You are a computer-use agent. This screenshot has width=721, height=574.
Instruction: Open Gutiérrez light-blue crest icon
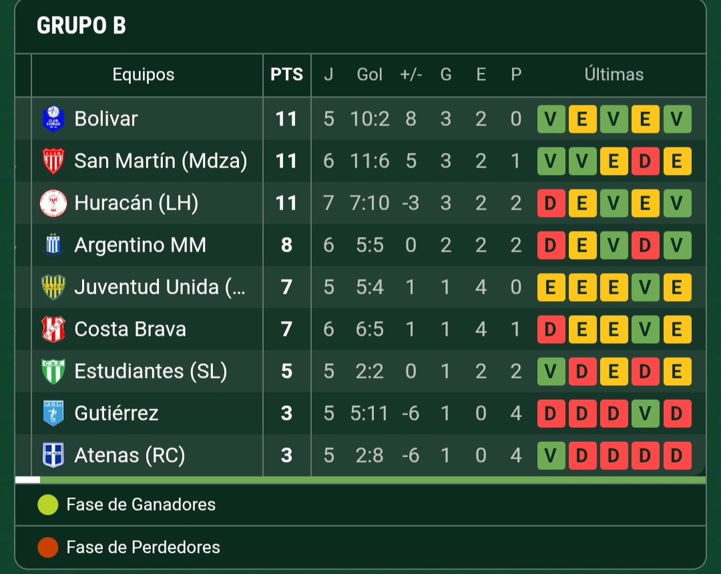point(53,413)
